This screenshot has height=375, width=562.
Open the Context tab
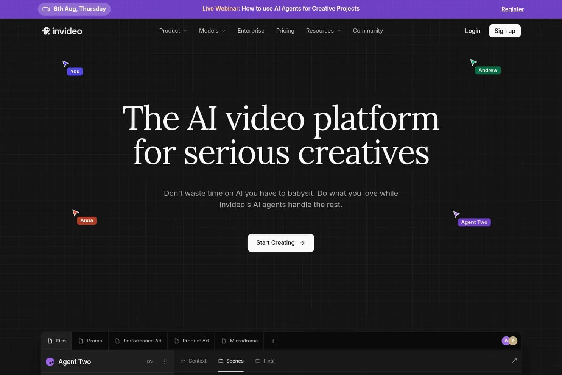coord(194,361)
